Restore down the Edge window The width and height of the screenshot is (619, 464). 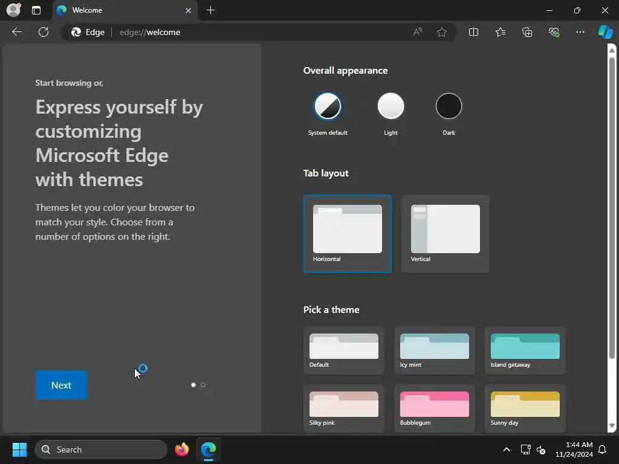(x=577, y=10)
